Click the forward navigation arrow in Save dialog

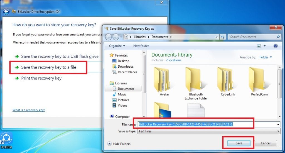(x=116, y=37)
